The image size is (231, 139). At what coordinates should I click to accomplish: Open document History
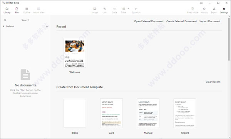[204, 10]
